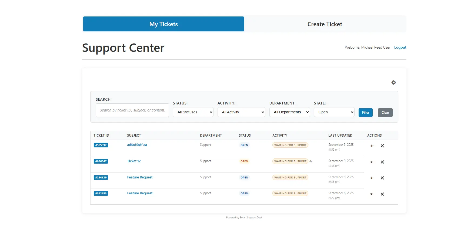The width and height of the screenshot is (471, 230).
Task: Log out via the Logout link
Action: 400,48
